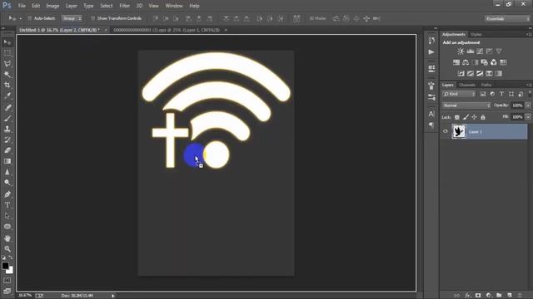Screen dimensions: 533x299
Task: Select the Path Selection tool
Action: [7, 216]
